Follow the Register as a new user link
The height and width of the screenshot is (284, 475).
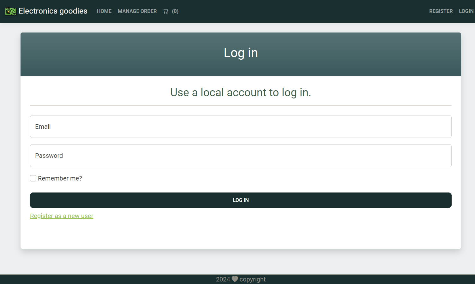click(x=62, y=216)
